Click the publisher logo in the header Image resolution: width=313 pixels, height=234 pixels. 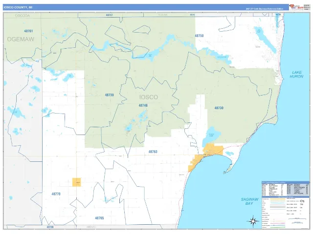tap(296, 7)
